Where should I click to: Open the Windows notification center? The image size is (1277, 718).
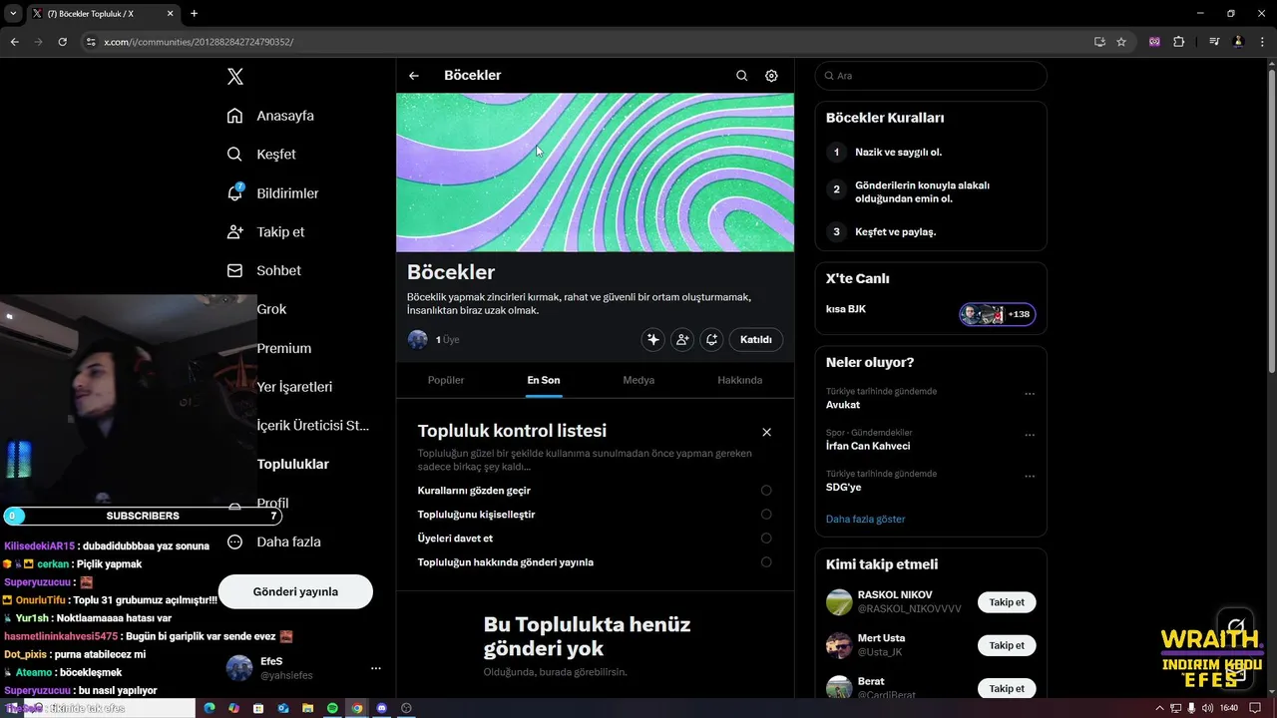(x=1256, y=708)
